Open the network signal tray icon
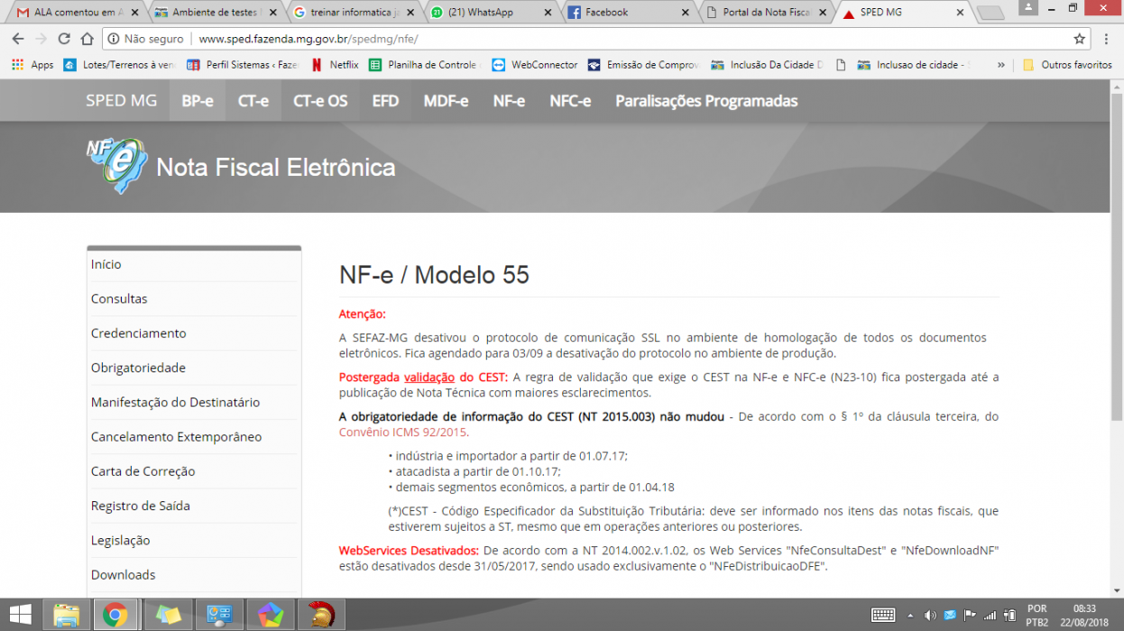1124x631 pixels. [990, 615]
